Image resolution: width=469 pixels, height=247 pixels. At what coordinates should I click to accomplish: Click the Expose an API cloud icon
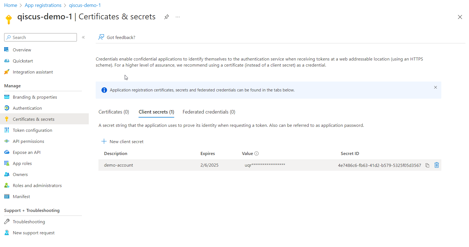click(x=7, y=152)
